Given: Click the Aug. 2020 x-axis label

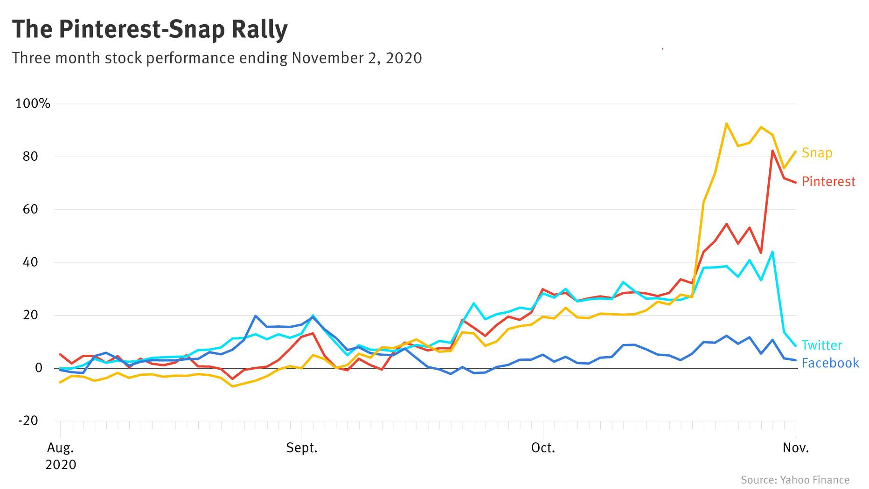Looking at the screenshot, I should coord(61,456).
